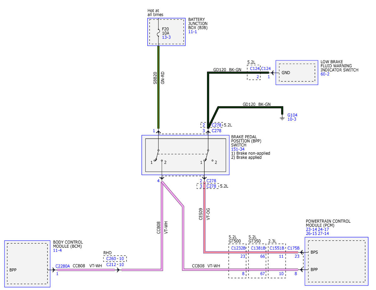The width and height of the screenshot is (376, 290).
Task: Select the Brake Pedal Position switch box
Action: pos(185,155)
